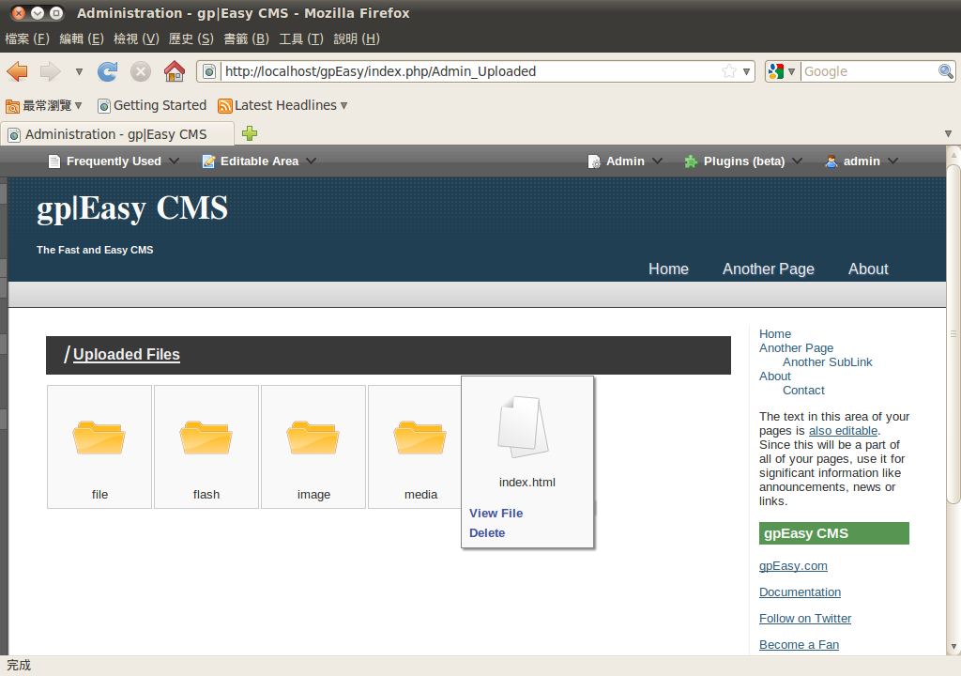
Task: Open the navigation history dropdown arrow
Action: [x=79, y=71]
